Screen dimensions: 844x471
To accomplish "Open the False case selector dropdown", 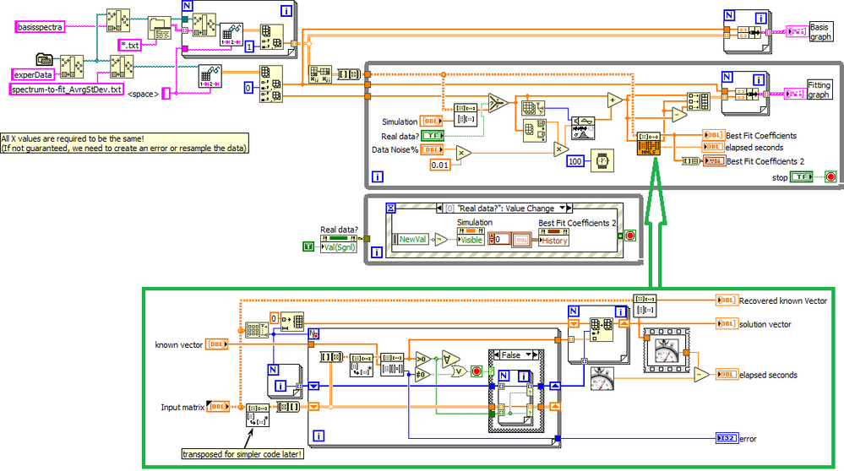I will 529,355.
